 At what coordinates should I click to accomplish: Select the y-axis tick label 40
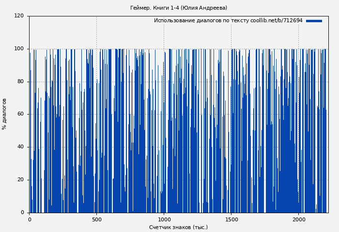[x=20, y=147]
